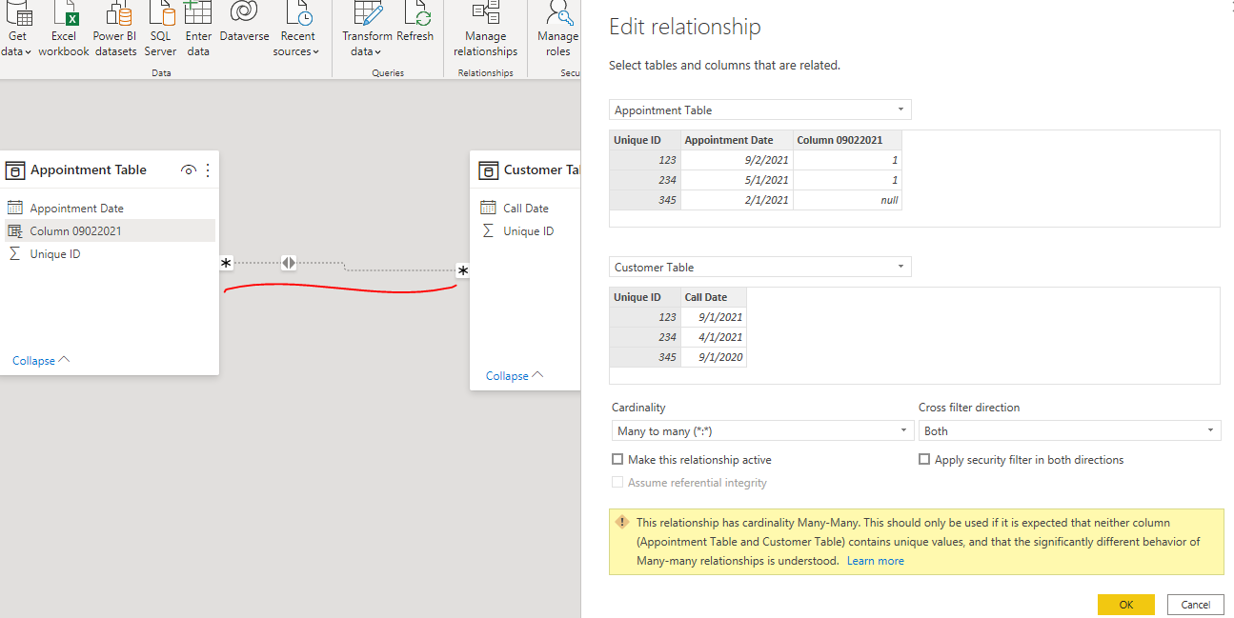Image resolution: width=1234 pixels, height=618 pixels.
Task: Click the many marker at Appointment Table
Action: [x=226, y=263]
